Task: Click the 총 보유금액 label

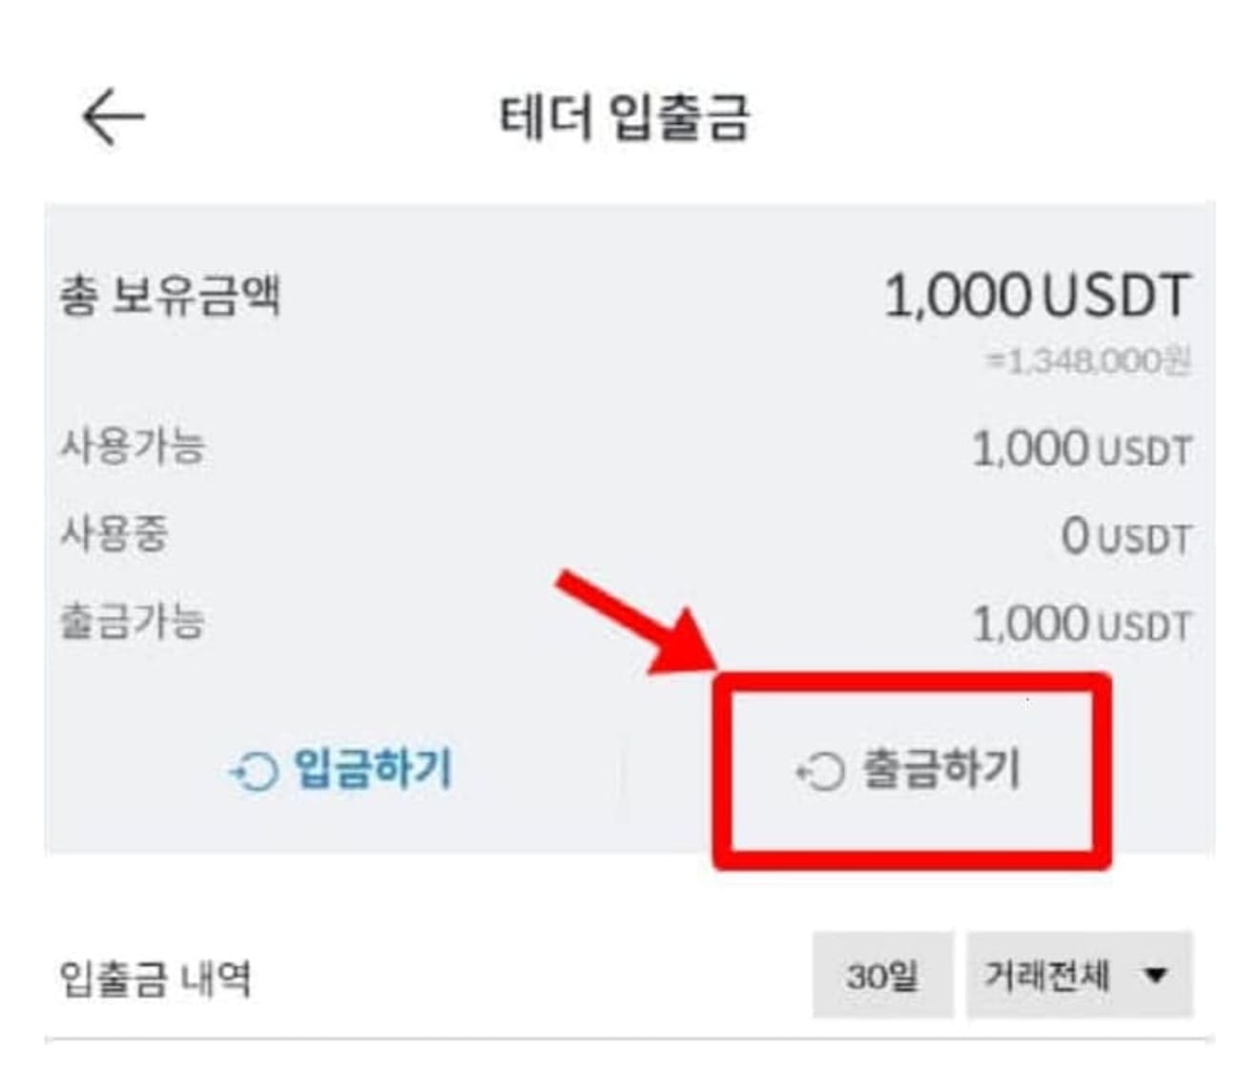Action: click(x=170, y=295)
